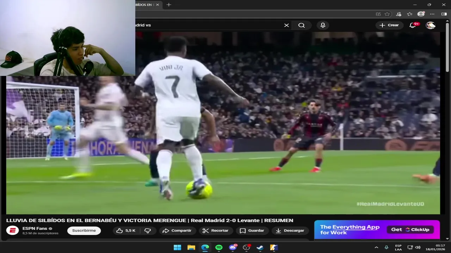Open File Explorer from the taskbar
Image resolution: width=451 pixels, height=253 pixels.
(191, 247)
